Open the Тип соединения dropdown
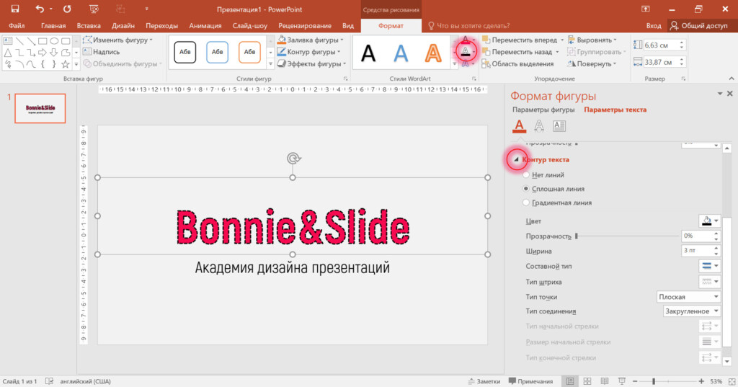738x387 pixels. [x=692, y=311]
